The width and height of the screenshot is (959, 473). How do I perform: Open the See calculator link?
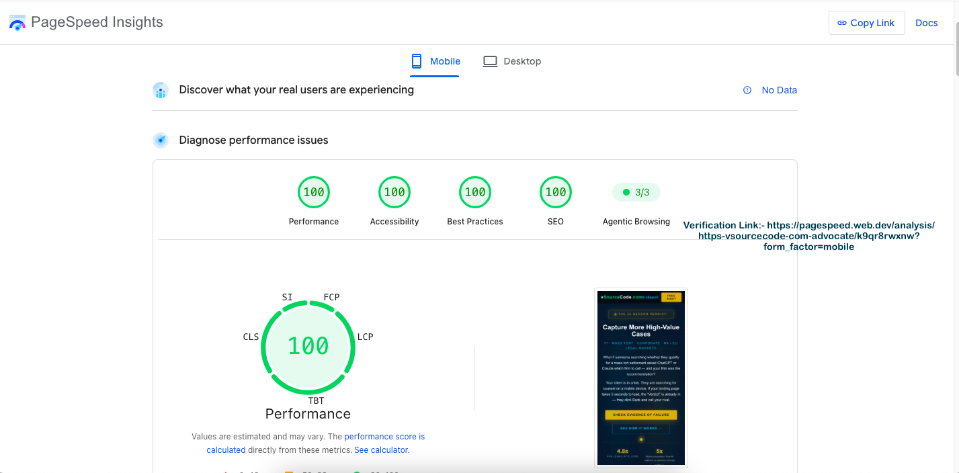click(x=382, y=449)
